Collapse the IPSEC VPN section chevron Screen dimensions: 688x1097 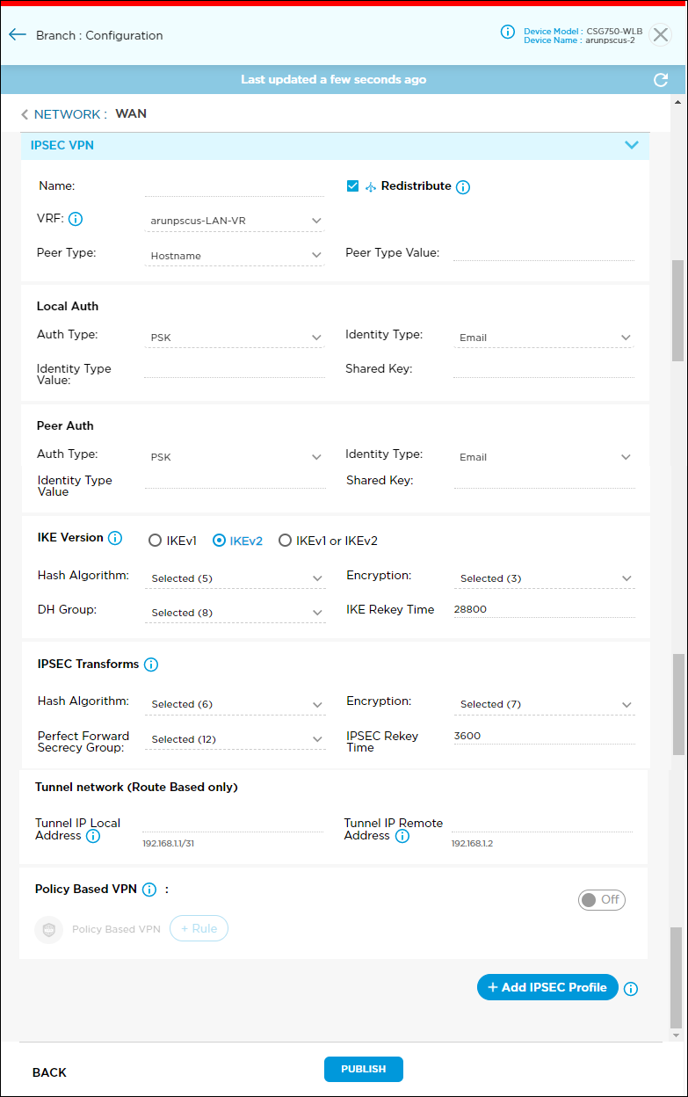[631, 145]
